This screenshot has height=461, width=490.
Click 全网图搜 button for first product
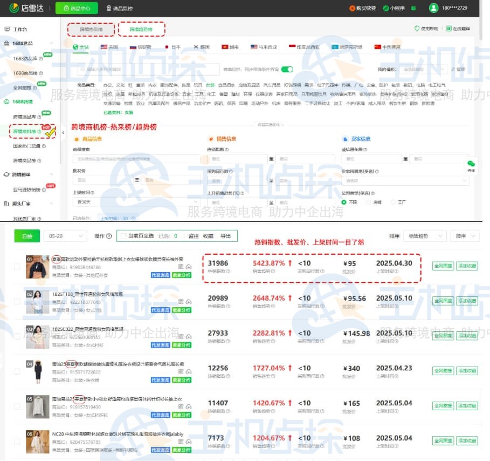click(x=443, y=265)
